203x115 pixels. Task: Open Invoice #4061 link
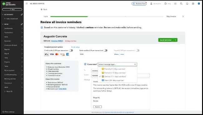click(x=57, y=41)
